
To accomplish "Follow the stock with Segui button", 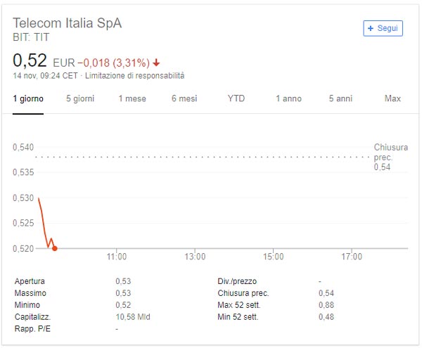I will [x=383, y=28].
